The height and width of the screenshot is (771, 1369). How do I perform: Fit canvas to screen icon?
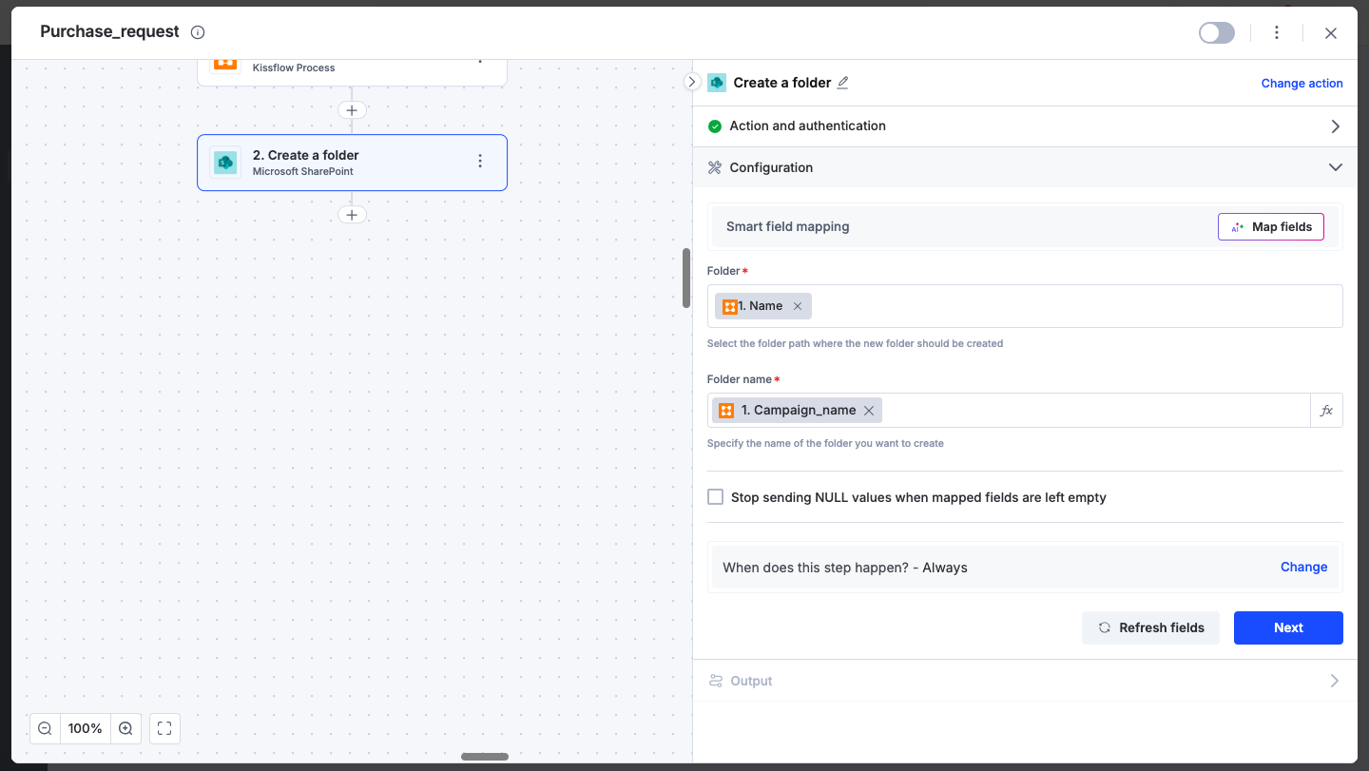pos(164,728)
